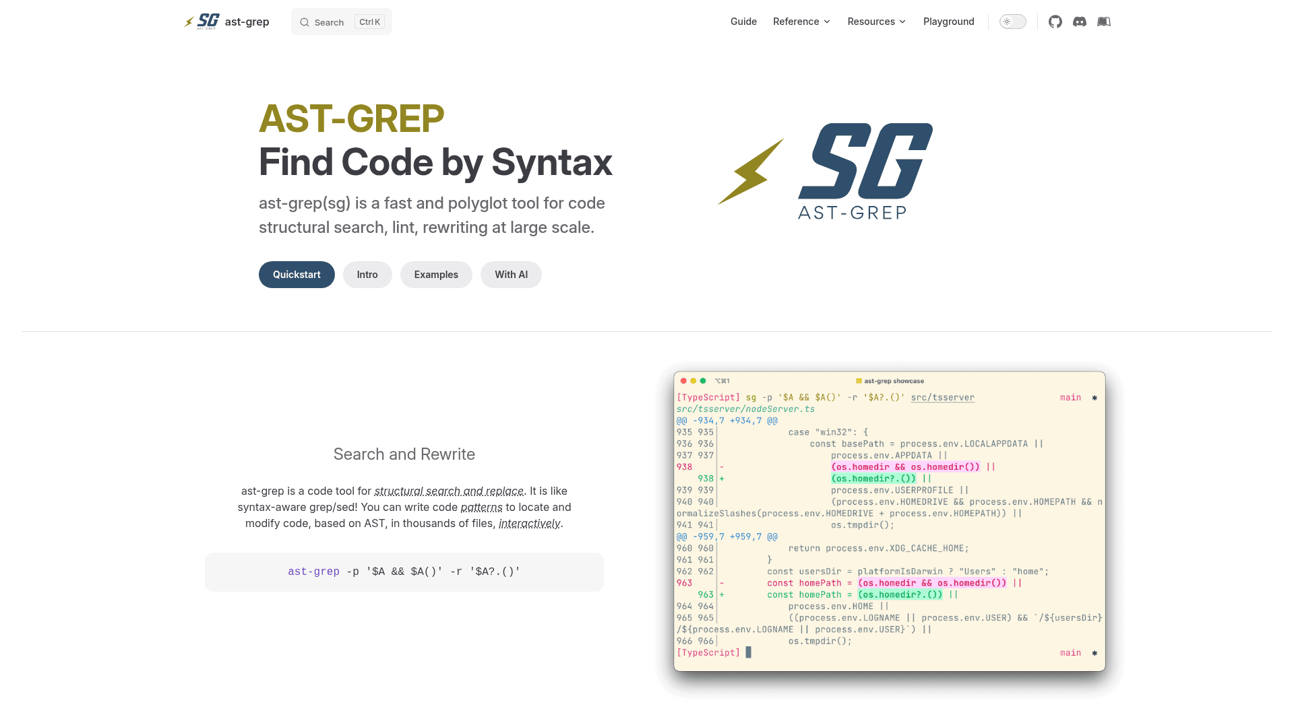
Task: Open the Guide nav item
Action: pos(743,22)
